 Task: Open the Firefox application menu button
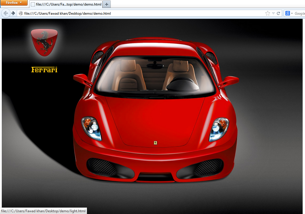click(x=14, y=3)
